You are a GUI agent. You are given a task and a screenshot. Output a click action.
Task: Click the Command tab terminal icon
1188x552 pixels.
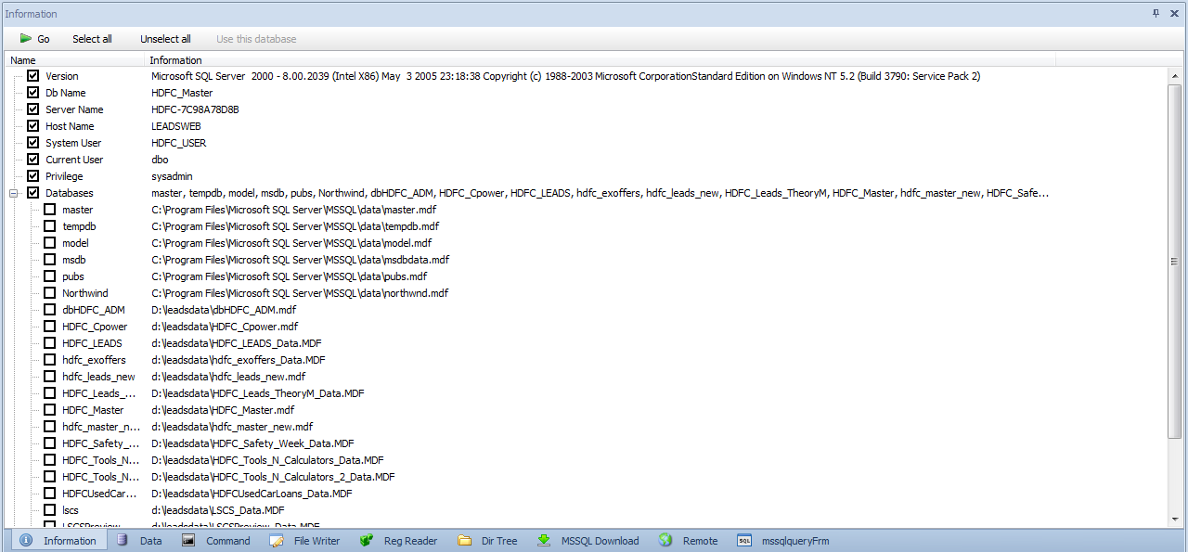pyautogui.click(x=188, y=541)
